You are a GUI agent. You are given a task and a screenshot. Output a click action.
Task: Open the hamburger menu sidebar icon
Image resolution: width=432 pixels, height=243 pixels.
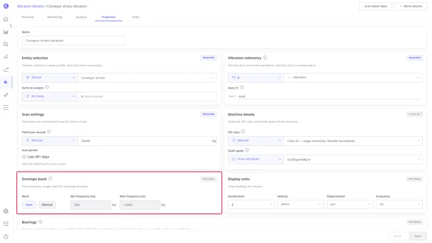[6, 107]
